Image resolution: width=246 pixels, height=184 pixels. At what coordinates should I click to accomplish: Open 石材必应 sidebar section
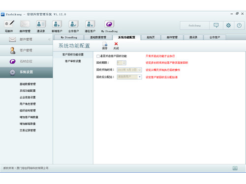[26, 61]
